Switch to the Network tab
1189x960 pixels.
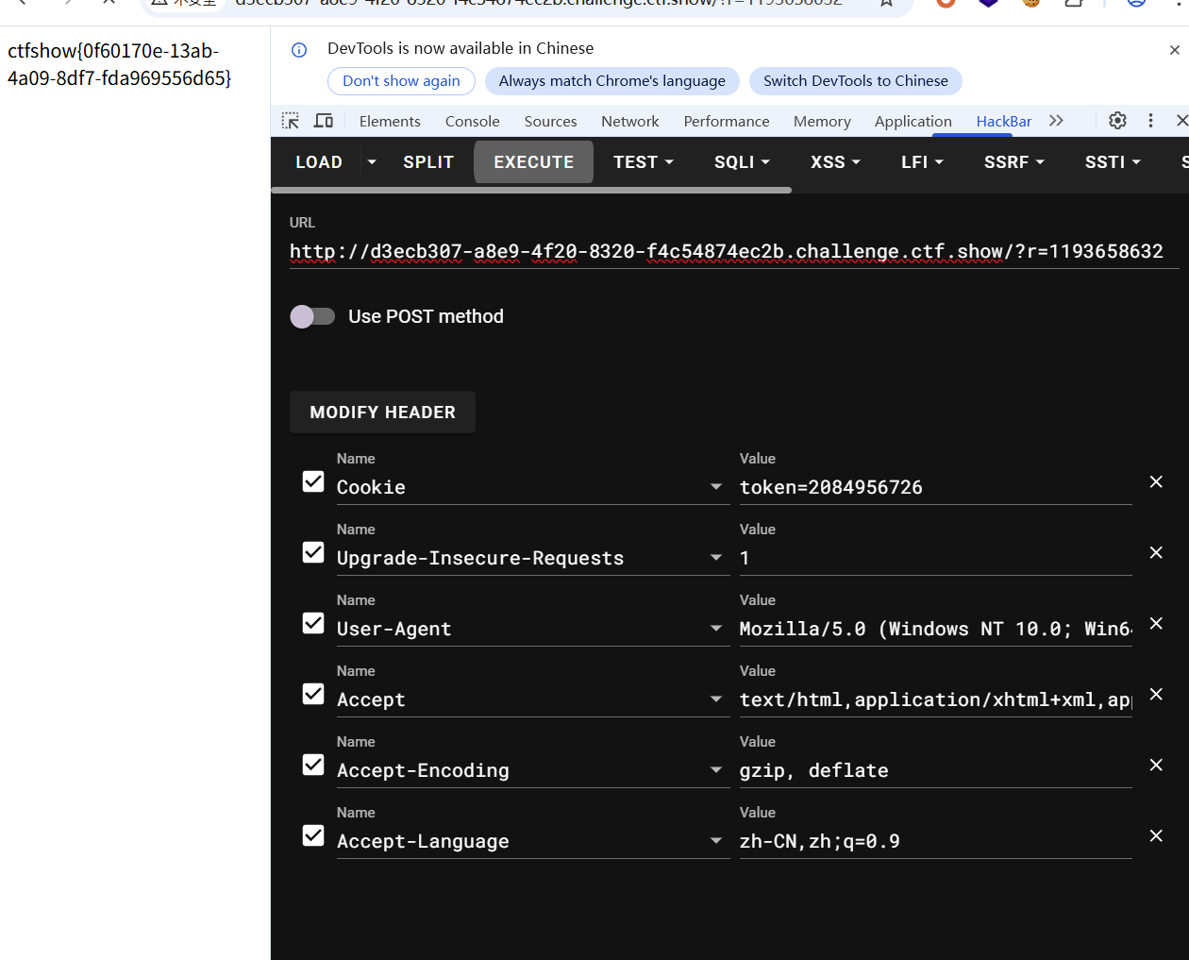pos(629,121)
